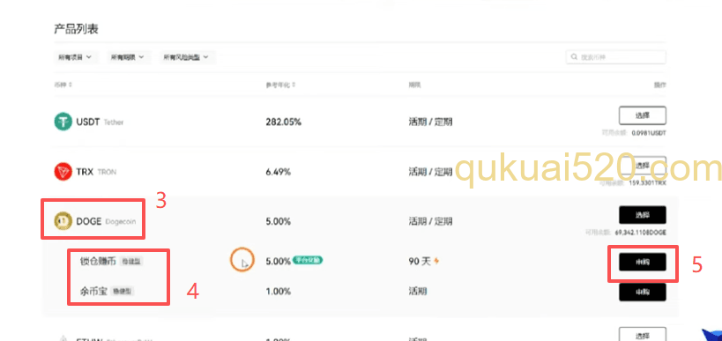Click the 1.00% rate for 余币宝
This screenshot has height=341, width=722.
pyautogui.click(x=278, y=292)
